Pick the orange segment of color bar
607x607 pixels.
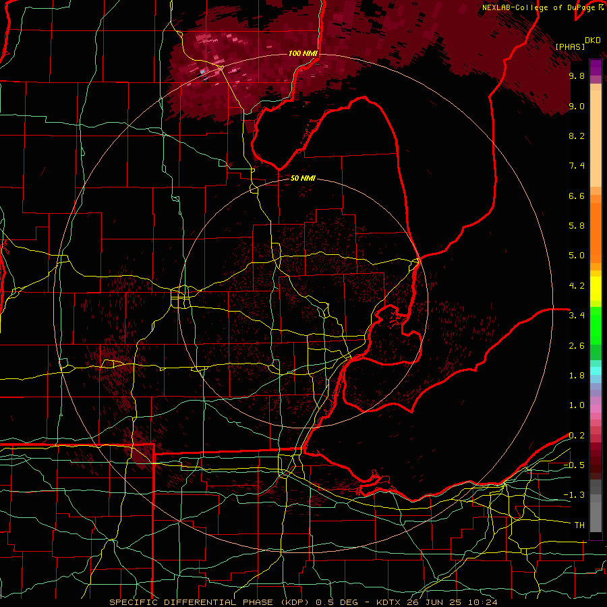596,229
